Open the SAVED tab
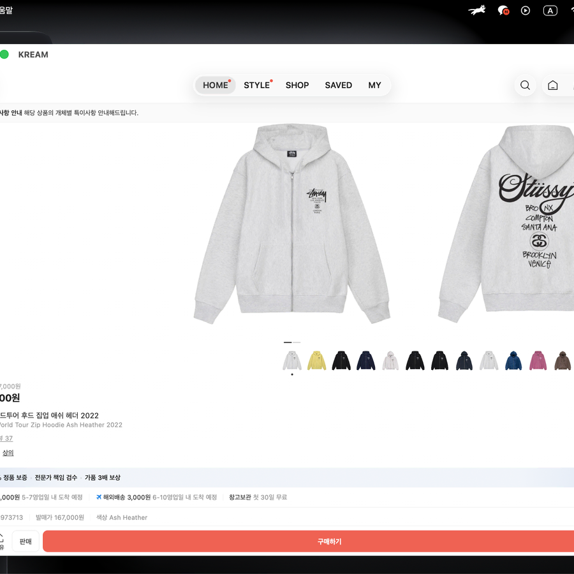The image size is (574, 574). [338, 85]
